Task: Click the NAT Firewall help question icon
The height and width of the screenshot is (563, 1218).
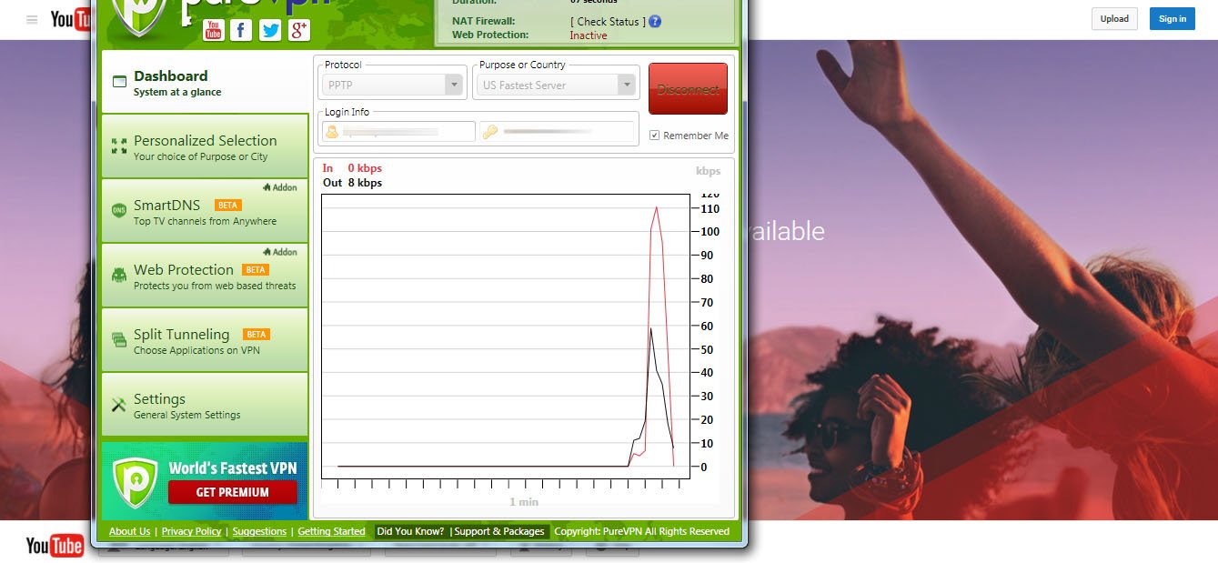Action: click(655, 22)
